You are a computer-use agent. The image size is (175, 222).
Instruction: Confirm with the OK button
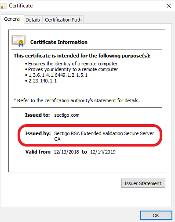point(156,215)
